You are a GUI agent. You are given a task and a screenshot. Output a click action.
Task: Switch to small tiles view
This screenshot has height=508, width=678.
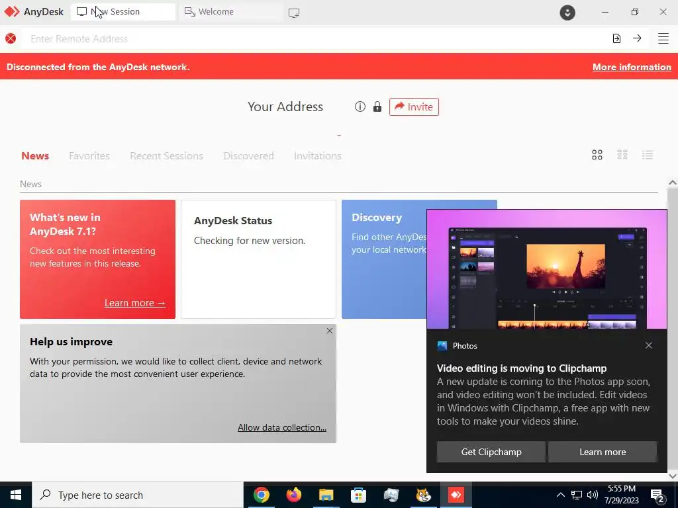point(622,155)
